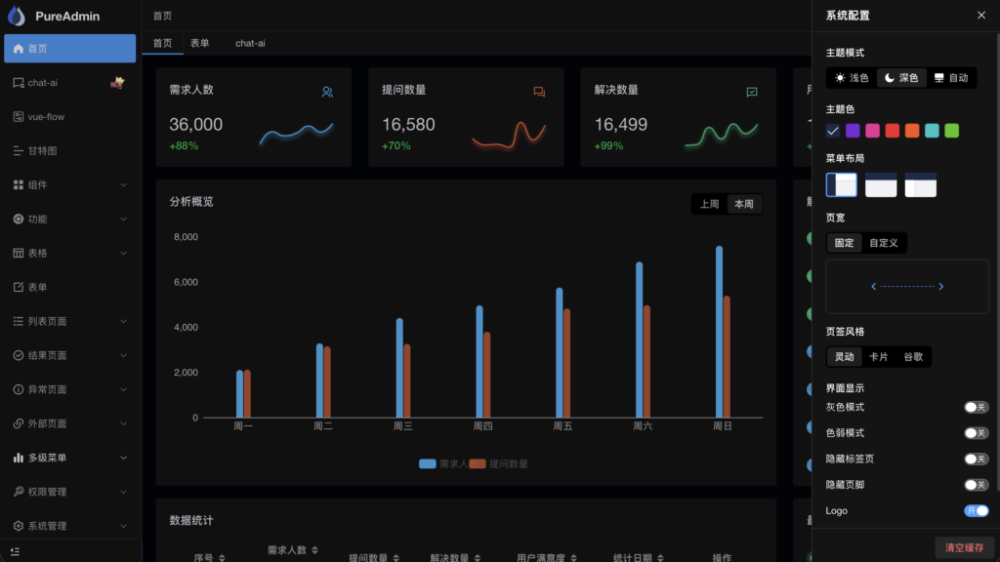Expand the 组件 sidebar menu
Screen dimensions: 1000x562
[x=123, y=185]
